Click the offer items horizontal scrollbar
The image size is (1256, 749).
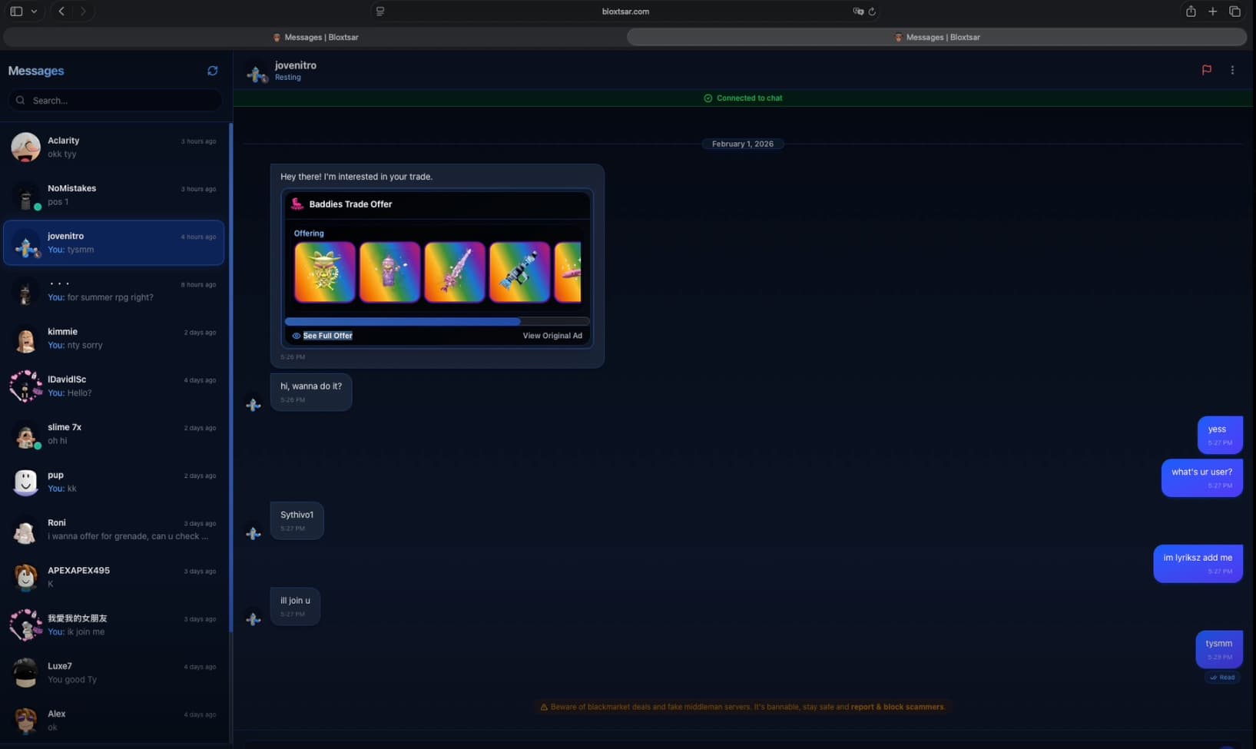point(403,321)
